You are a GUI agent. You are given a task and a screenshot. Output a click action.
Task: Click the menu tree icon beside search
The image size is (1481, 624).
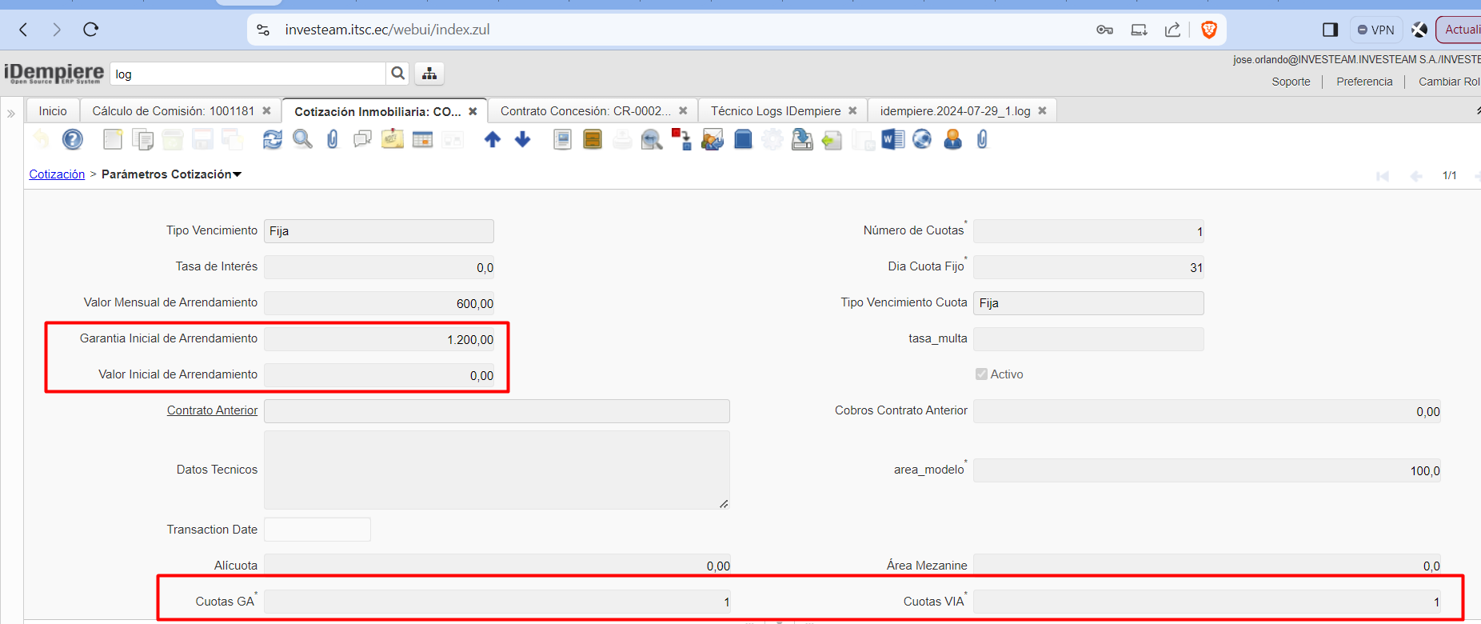(x=429, y=74)
